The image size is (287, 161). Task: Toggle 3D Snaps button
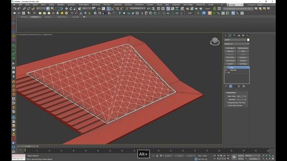[x=109, y=8]
